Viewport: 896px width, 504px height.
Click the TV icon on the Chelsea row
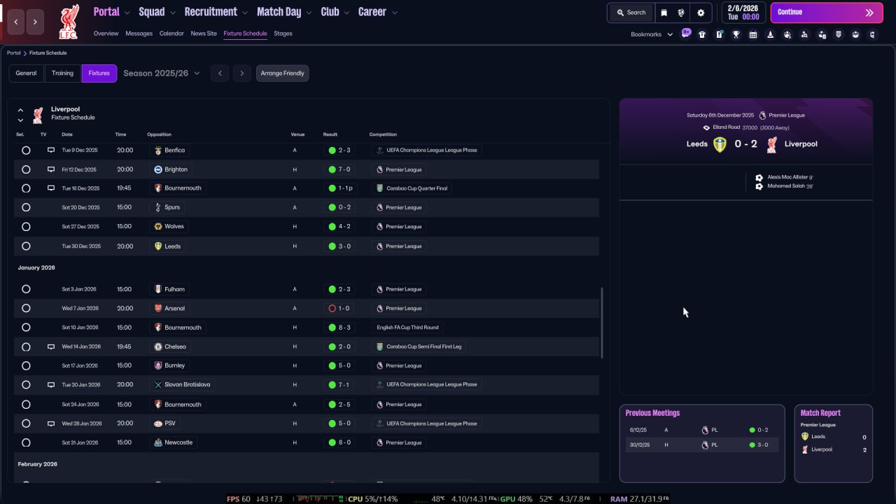click(x=50, y=346)
